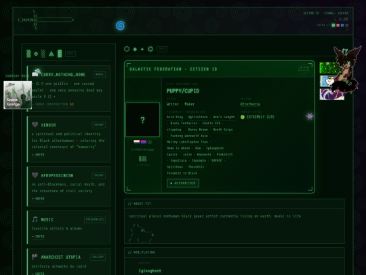Click the diamond symbol above citizen ID
This screenshot has width=366, height=275.
pyautogui.click(x=135, y=49)
